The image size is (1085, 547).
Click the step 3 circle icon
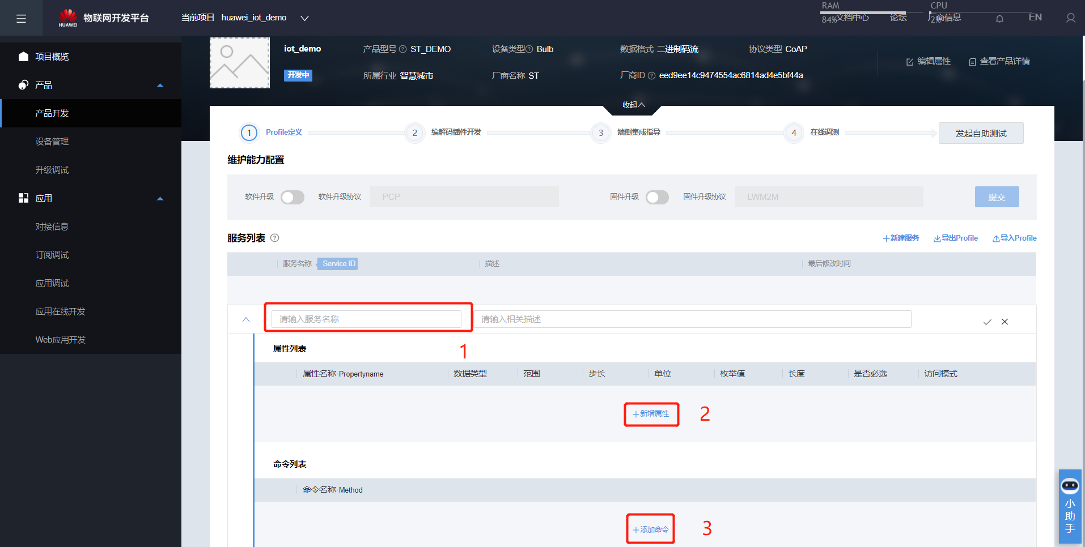point(600,133)
